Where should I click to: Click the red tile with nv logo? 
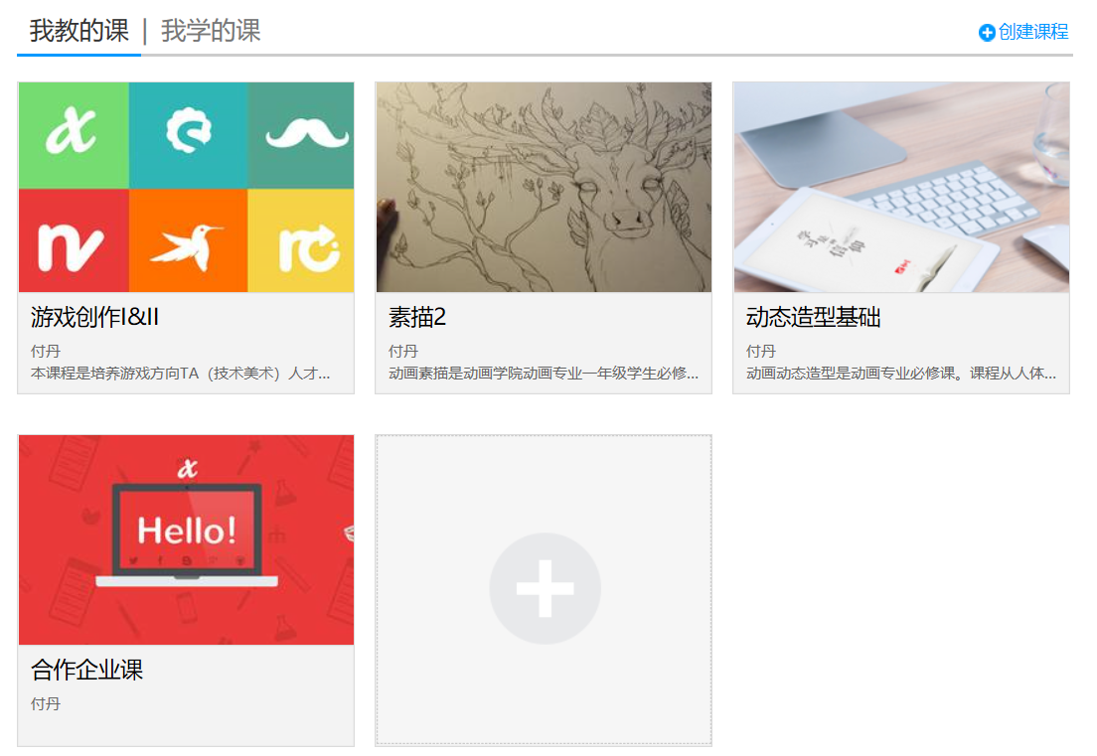point(73,241)
